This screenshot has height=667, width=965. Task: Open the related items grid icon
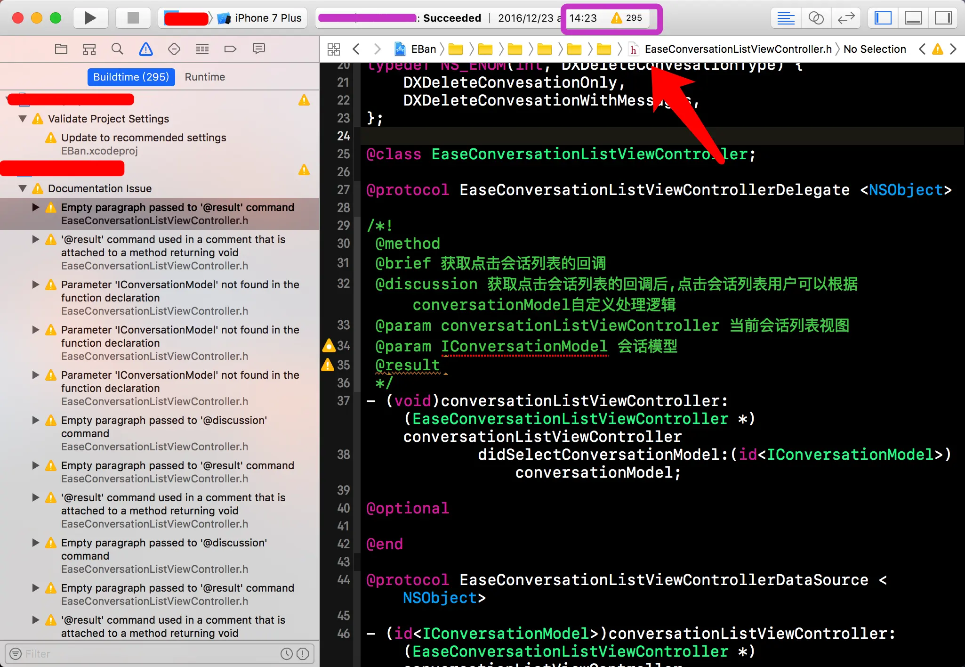pos(334,49)
